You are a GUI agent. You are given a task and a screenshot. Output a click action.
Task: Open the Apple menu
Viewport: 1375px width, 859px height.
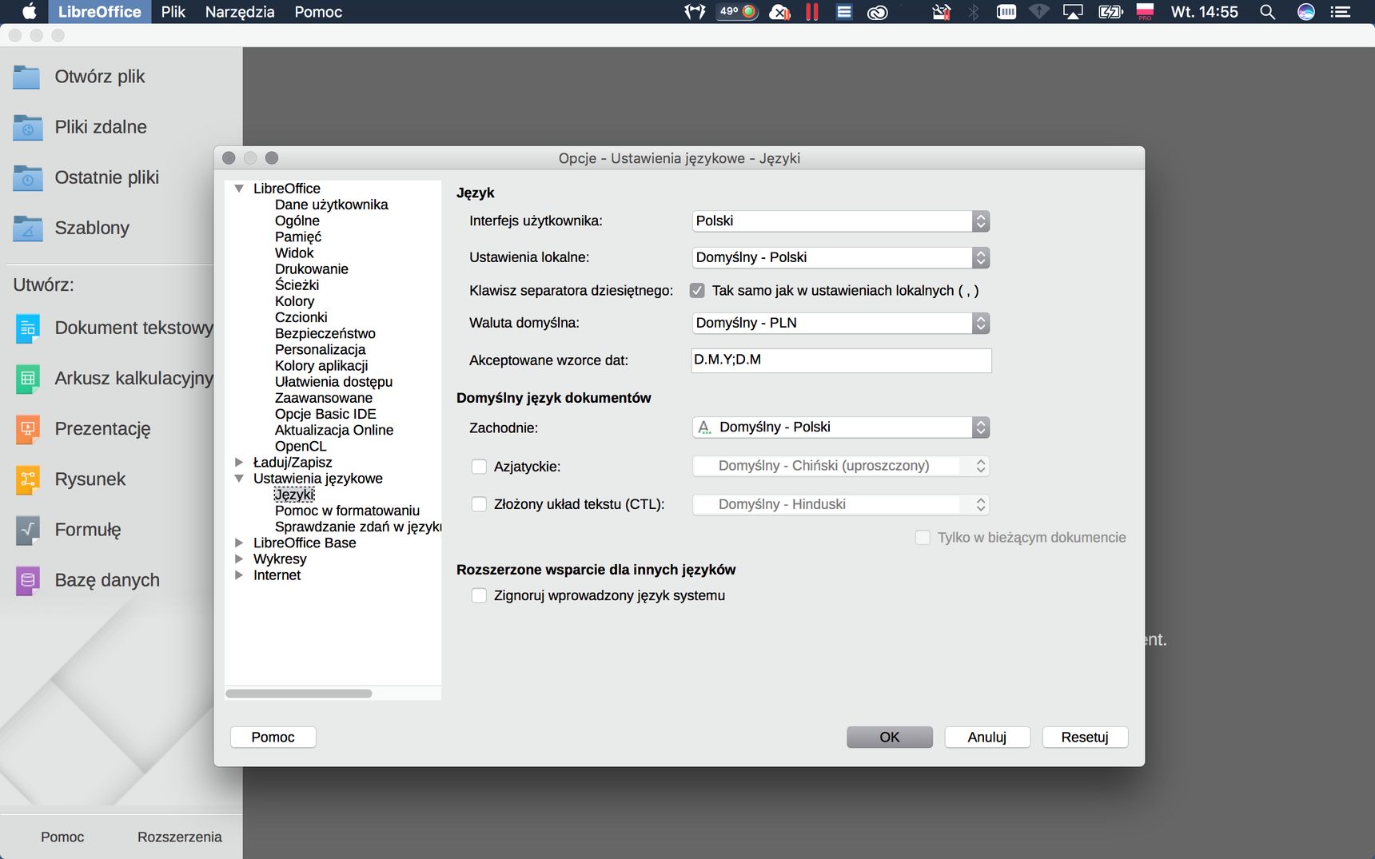[x=29, y=12]
